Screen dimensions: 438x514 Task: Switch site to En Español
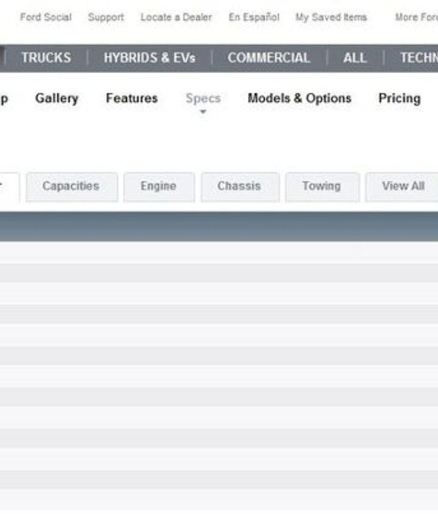pos(254,18)
